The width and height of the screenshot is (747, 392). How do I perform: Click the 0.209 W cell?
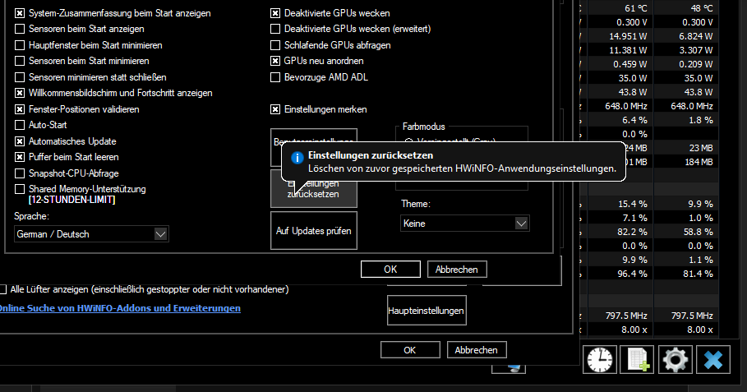pos(695,64)
